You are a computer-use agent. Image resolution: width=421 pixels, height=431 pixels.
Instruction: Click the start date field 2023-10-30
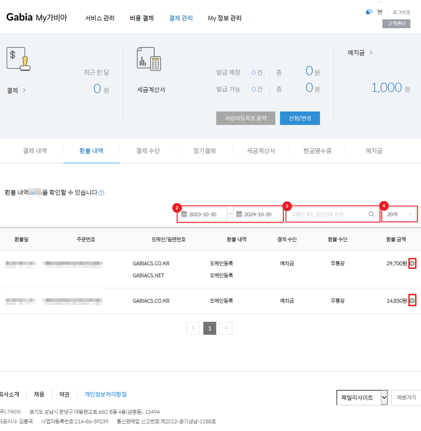click(x=203, y=214)
